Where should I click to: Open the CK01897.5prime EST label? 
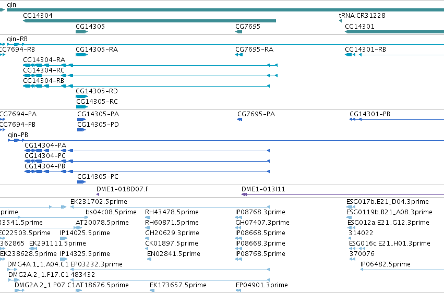172,243
